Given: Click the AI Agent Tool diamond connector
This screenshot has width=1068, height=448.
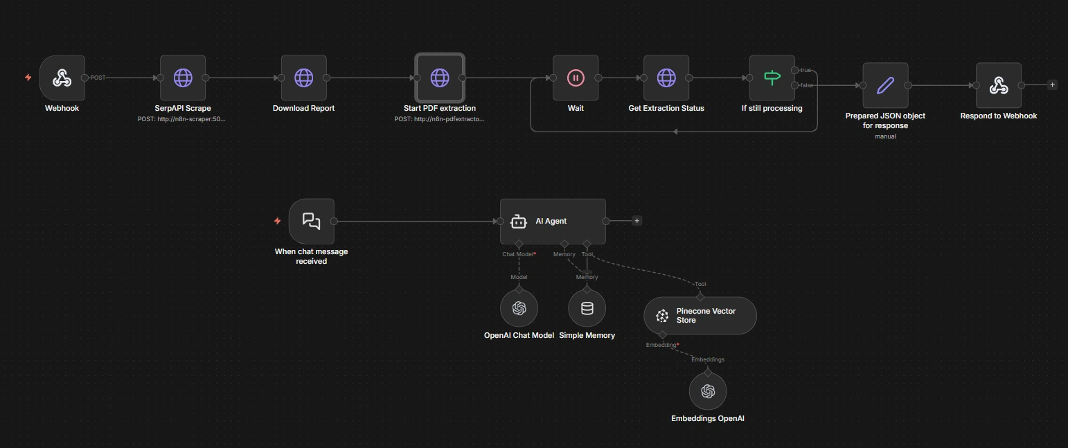Looking at the screenshot, I should (x=587, y=244).
